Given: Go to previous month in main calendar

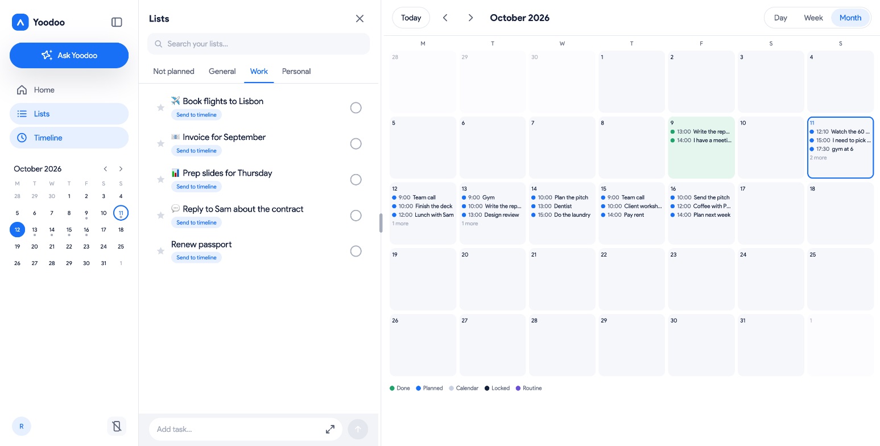Looking at the screenshot, I should [x=445, y=18].
